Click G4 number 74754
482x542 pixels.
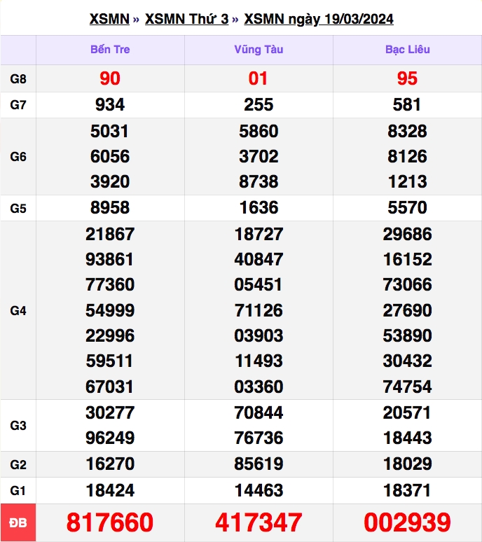[x=407, y=387]
